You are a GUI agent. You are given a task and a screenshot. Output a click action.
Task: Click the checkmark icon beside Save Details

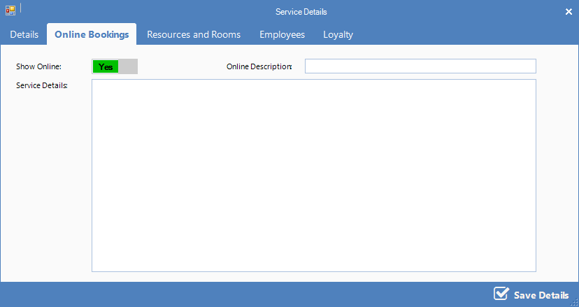501,294
